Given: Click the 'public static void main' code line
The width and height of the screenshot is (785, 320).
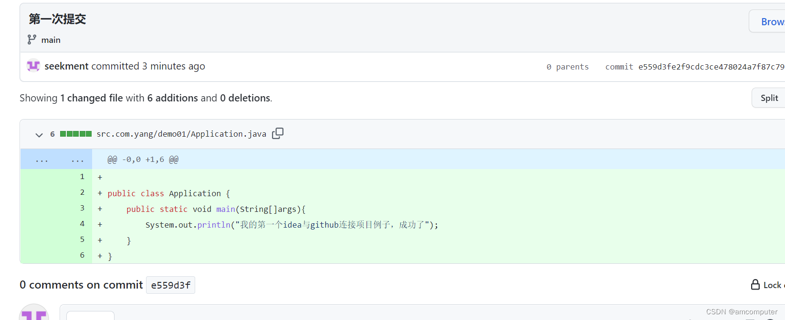Looking at the screenshot, I should 216,209.
